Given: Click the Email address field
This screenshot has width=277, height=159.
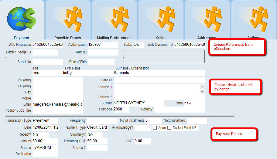Looking at the screenshot, I should (x=58, y=104).
